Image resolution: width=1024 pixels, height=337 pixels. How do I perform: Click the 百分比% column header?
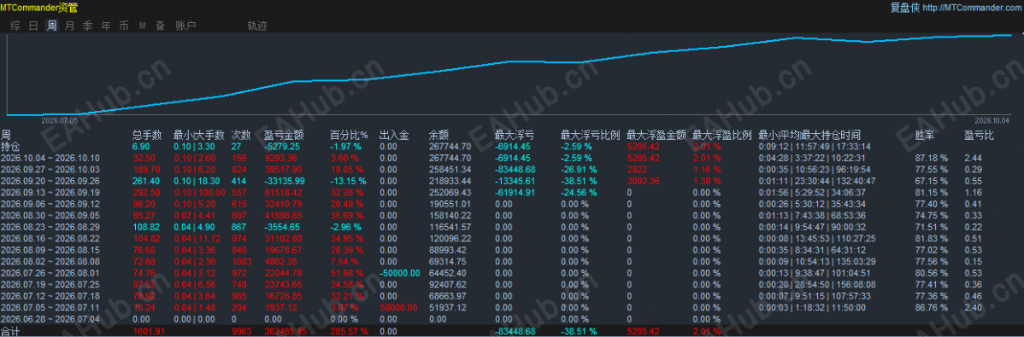point(350,136)
